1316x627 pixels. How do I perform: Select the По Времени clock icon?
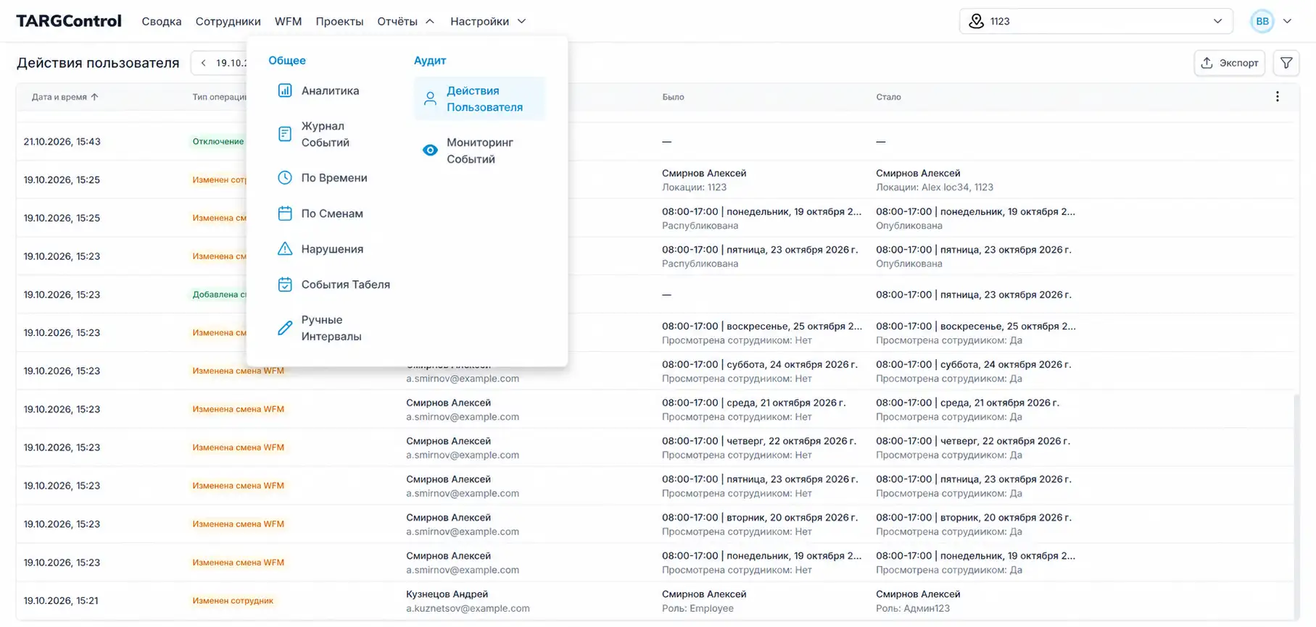point(285,177)
